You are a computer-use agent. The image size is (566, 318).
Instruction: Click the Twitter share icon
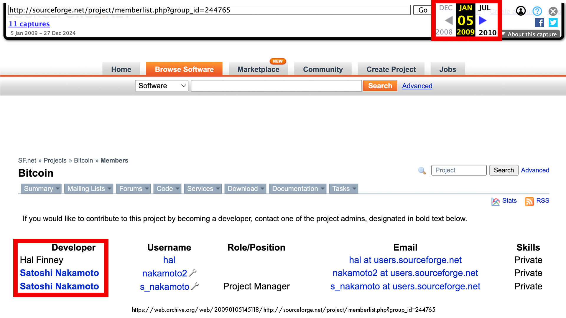coord(553,23)
